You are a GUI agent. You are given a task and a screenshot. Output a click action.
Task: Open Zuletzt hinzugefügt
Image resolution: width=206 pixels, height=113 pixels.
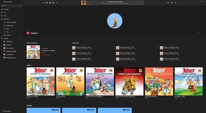point(11,22)
